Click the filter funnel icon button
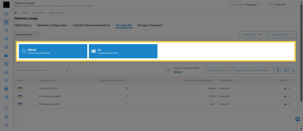Screen dimensions: 303x131 click(278, 70)
